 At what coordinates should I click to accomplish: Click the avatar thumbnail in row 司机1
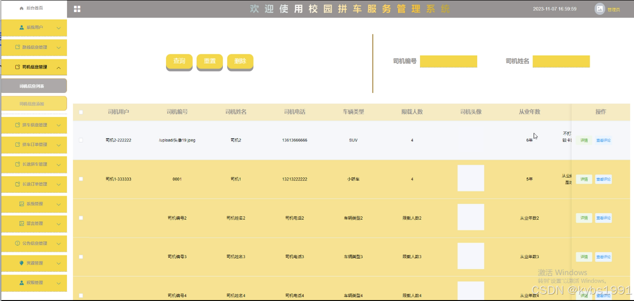point(471,178)
